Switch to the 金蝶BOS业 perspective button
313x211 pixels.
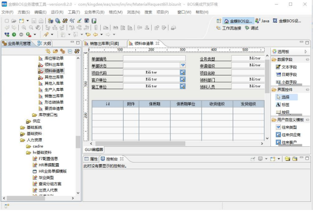coord(238,21)
